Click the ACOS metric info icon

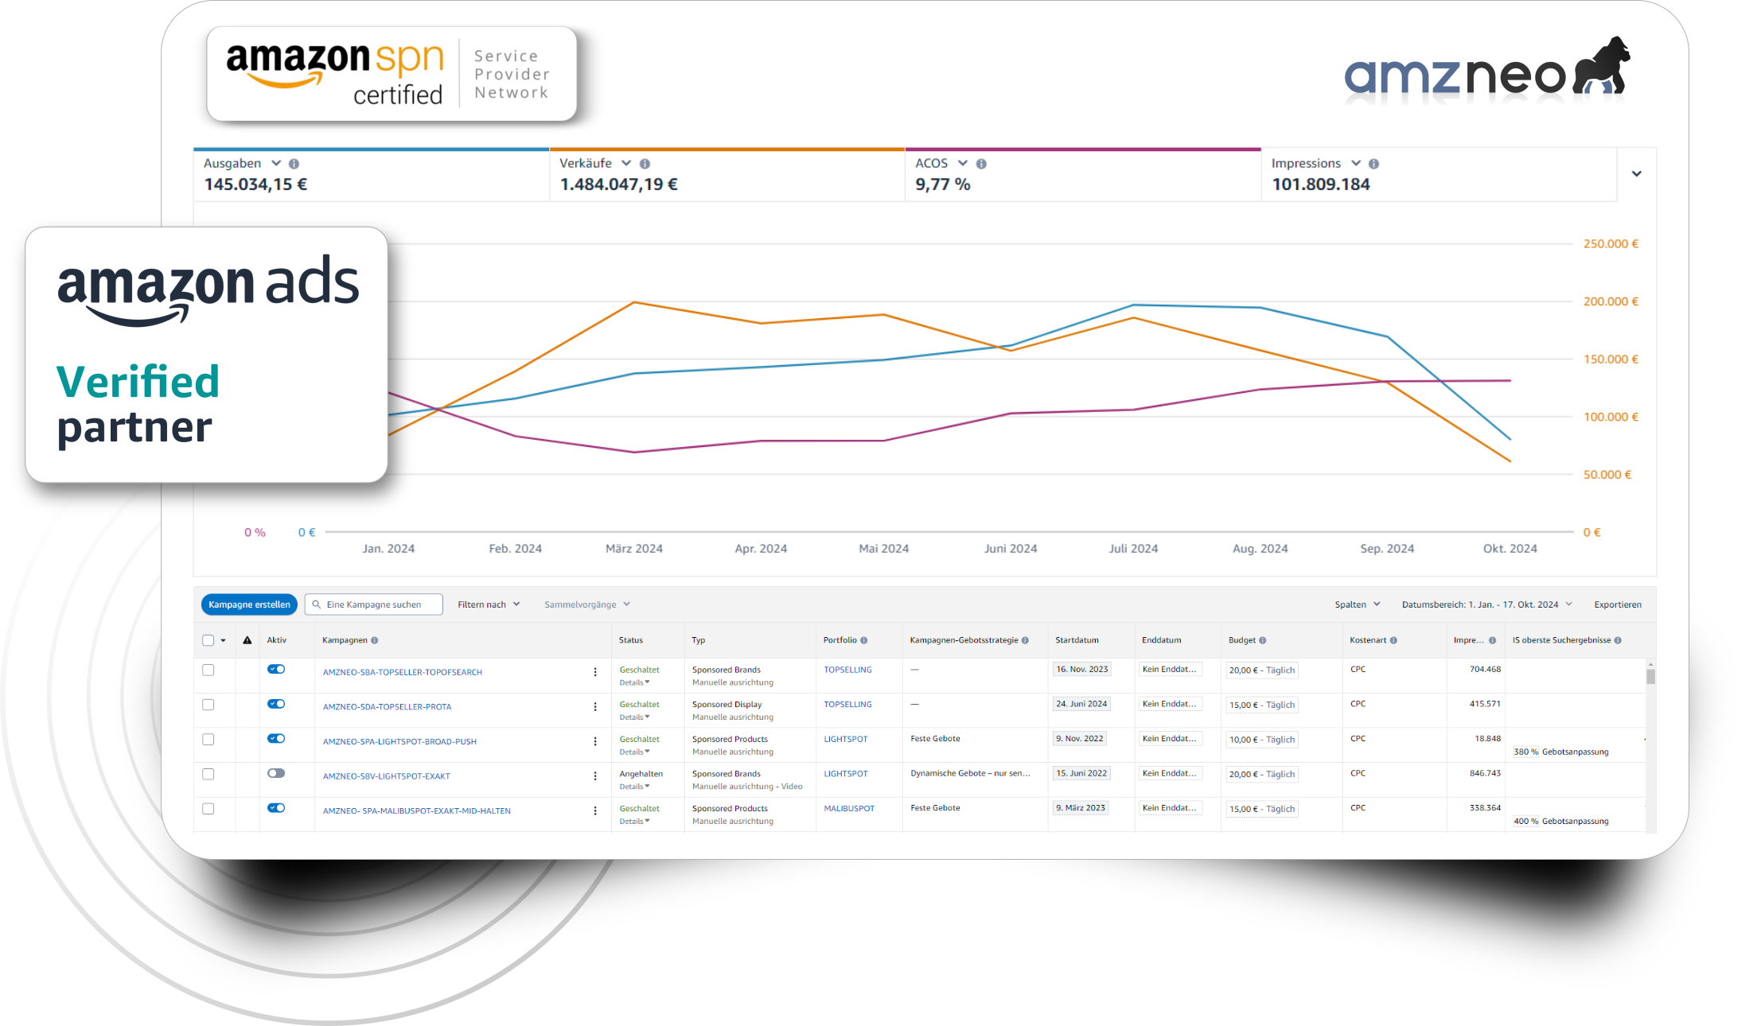point(982,164)
